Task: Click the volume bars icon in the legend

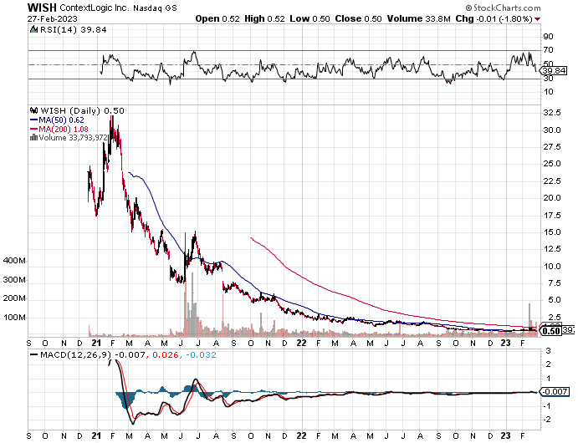Action: pyautogui.click(x=33, y=137)
